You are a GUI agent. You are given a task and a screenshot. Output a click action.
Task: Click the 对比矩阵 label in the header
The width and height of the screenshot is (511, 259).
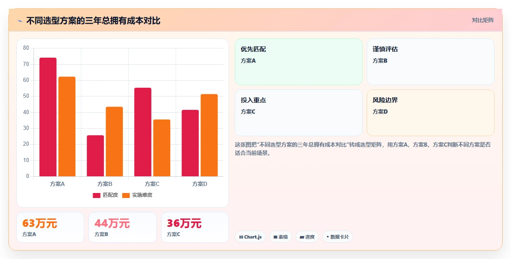coord(483,20)
